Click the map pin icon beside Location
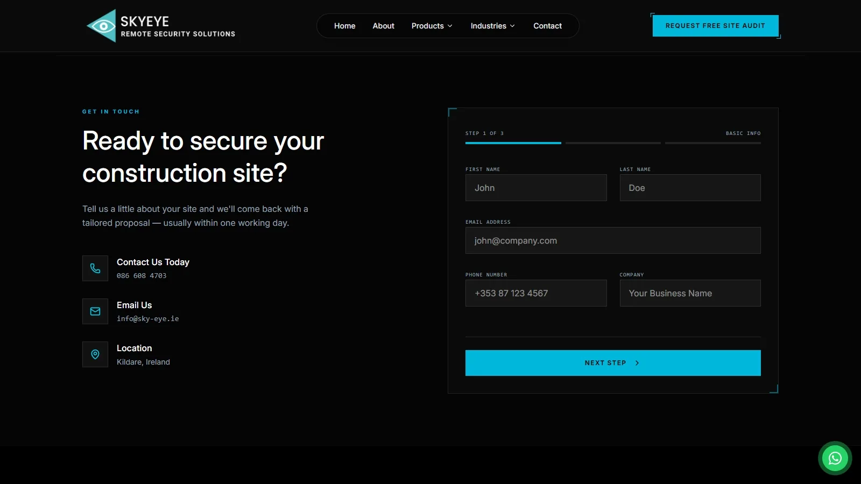Screen dimensions: 861x484 (x=95, y=354)
